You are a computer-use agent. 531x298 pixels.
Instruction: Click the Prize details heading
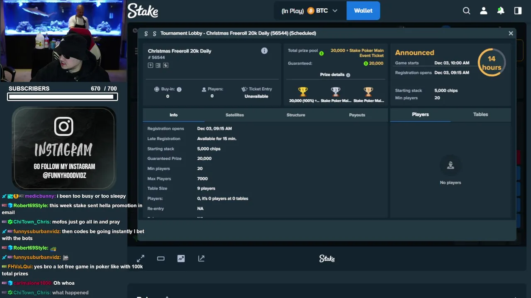coord(332,75)
